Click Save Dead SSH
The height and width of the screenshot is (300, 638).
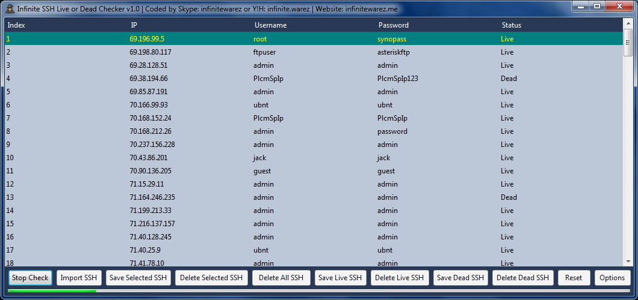point(460,278)
